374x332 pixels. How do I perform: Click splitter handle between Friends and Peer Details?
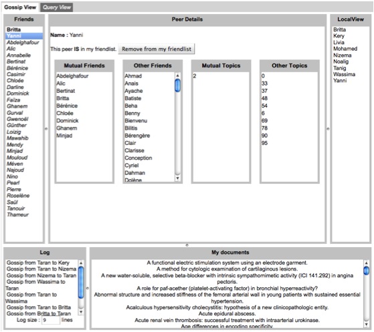(46, 129)
